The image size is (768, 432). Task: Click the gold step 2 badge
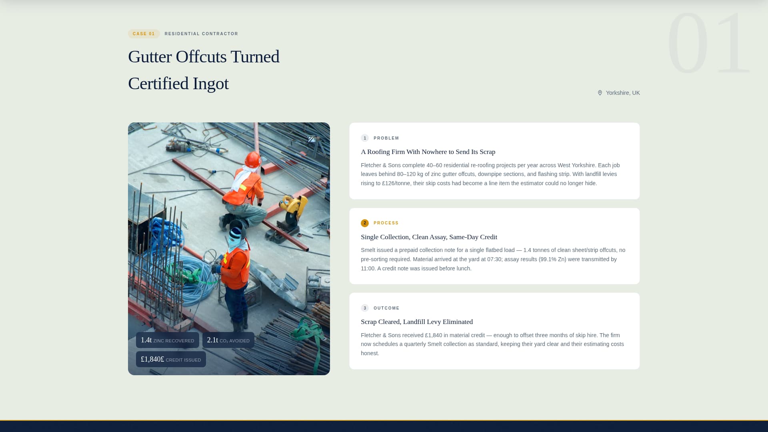(x=365, y=223)
